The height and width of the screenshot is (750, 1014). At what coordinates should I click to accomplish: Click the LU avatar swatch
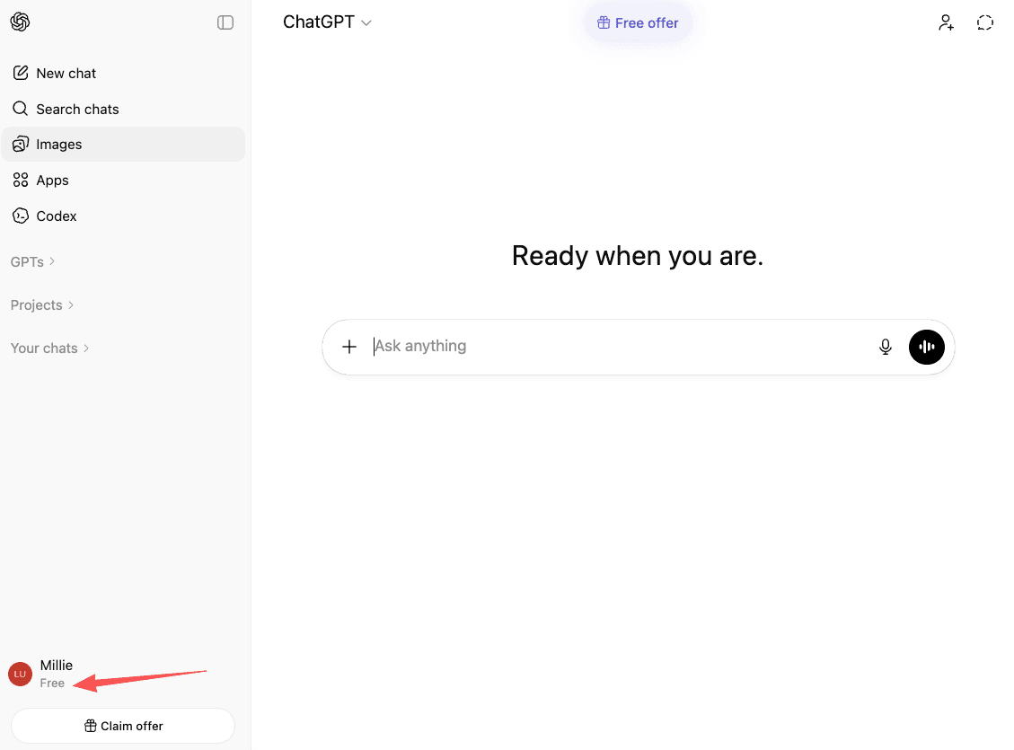click(x=20, y=674)
